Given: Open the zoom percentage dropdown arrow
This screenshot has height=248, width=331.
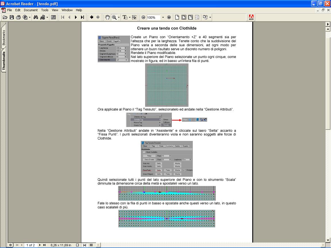Looking at the screenshot, I should point(163,17).
